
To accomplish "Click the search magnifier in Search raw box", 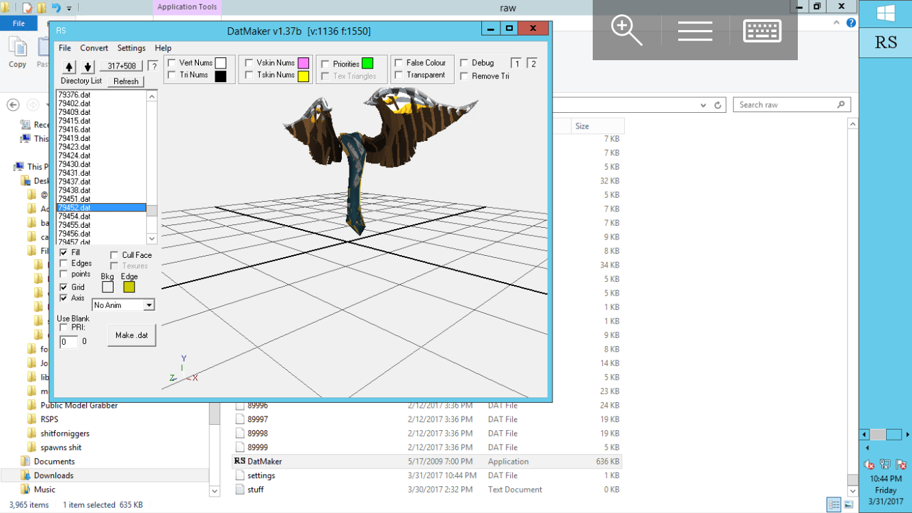I will coord(842,105).
